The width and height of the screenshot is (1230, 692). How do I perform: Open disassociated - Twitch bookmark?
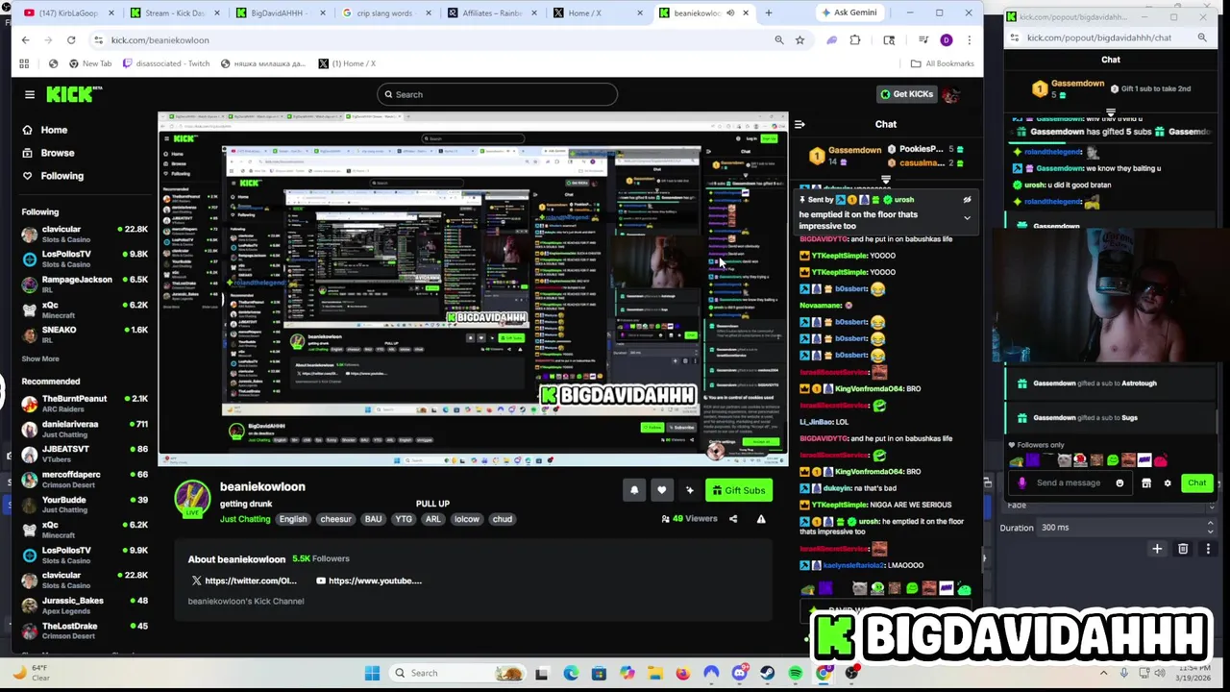164,63
